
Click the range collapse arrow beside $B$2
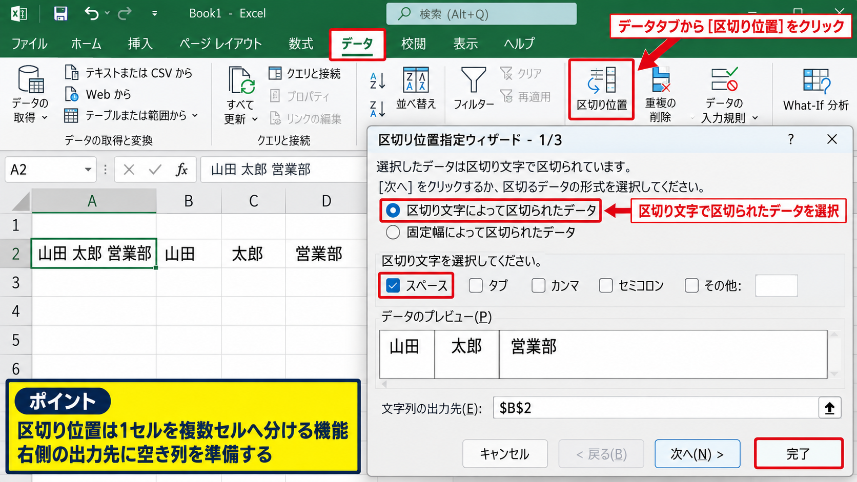[829, 408]
